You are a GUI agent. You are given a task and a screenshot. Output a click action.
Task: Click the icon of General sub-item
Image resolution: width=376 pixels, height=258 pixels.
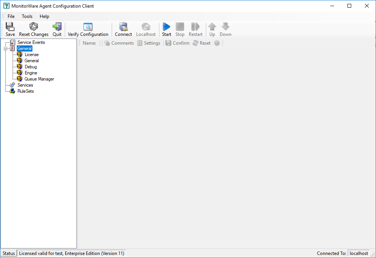pos(20,61)
